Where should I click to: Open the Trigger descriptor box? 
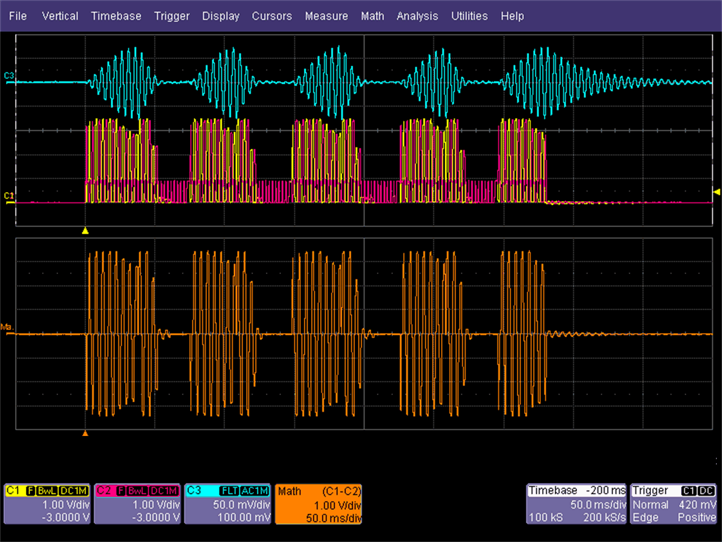click(674, 504)
